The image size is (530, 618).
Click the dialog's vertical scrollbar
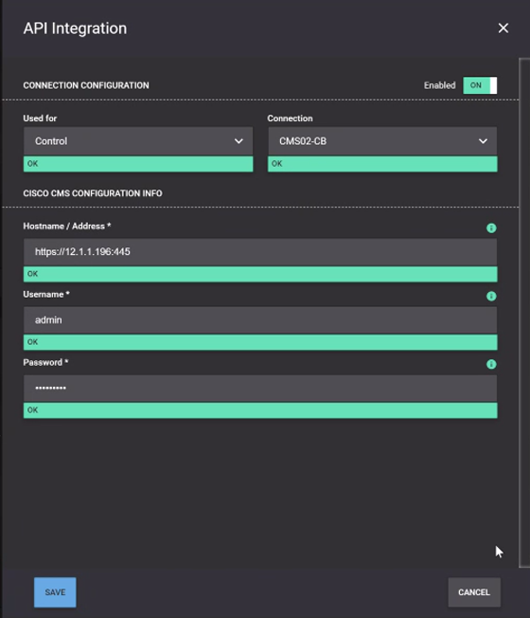click(524, 313)
